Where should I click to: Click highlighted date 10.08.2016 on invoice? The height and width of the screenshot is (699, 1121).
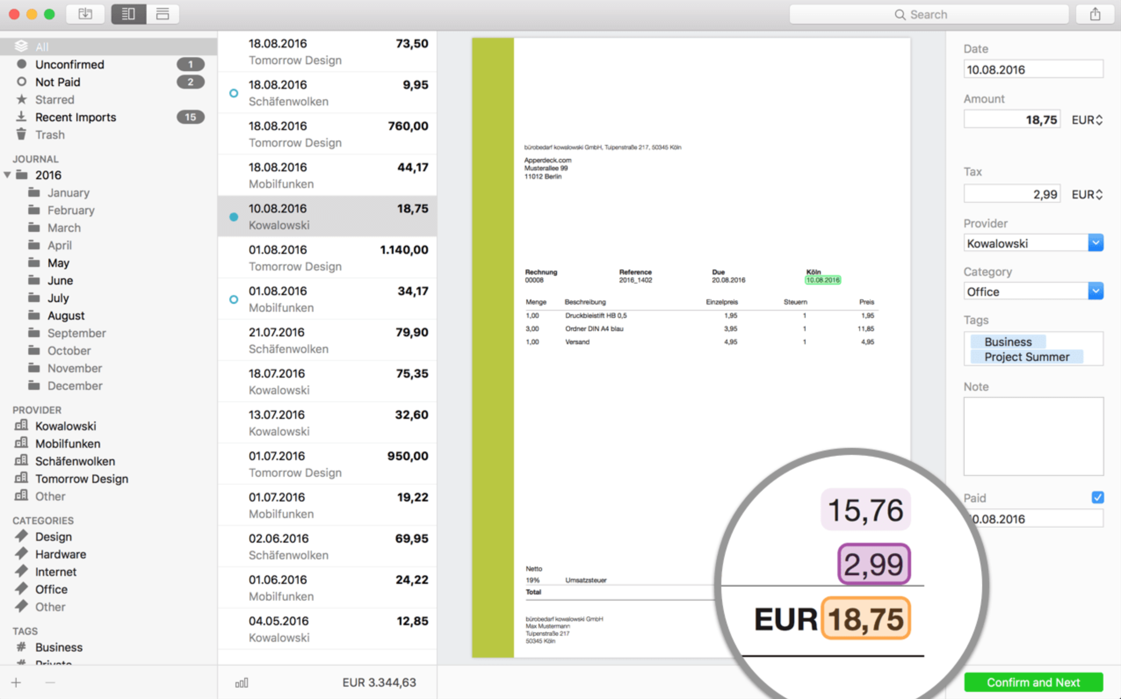point(822,280)
